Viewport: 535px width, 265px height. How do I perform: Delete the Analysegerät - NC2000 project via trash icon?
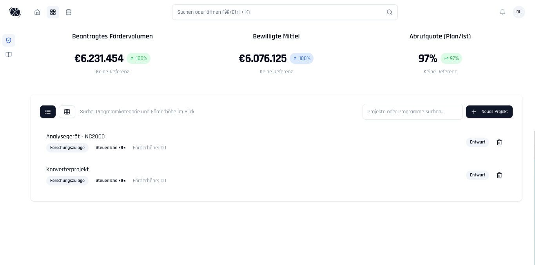(x=499, y=142)
